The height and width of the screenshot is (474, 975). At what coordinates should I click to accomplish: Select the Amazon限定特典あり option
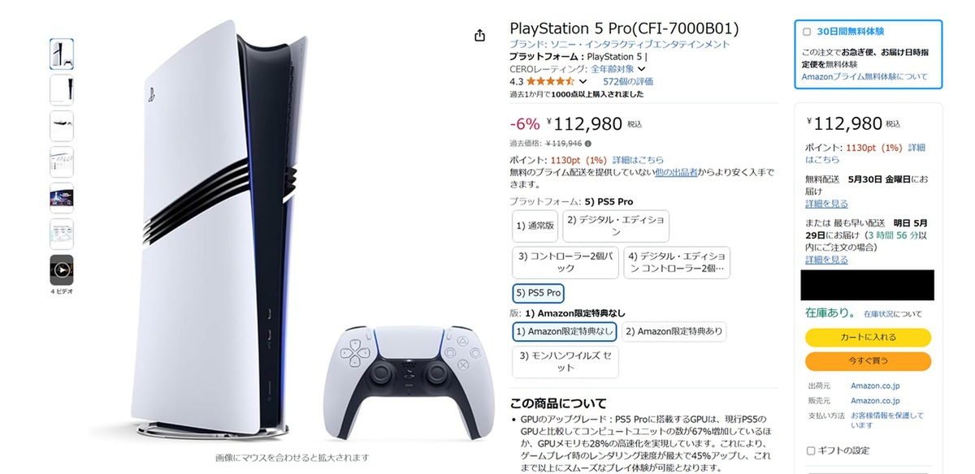click(x=674, y=331)
